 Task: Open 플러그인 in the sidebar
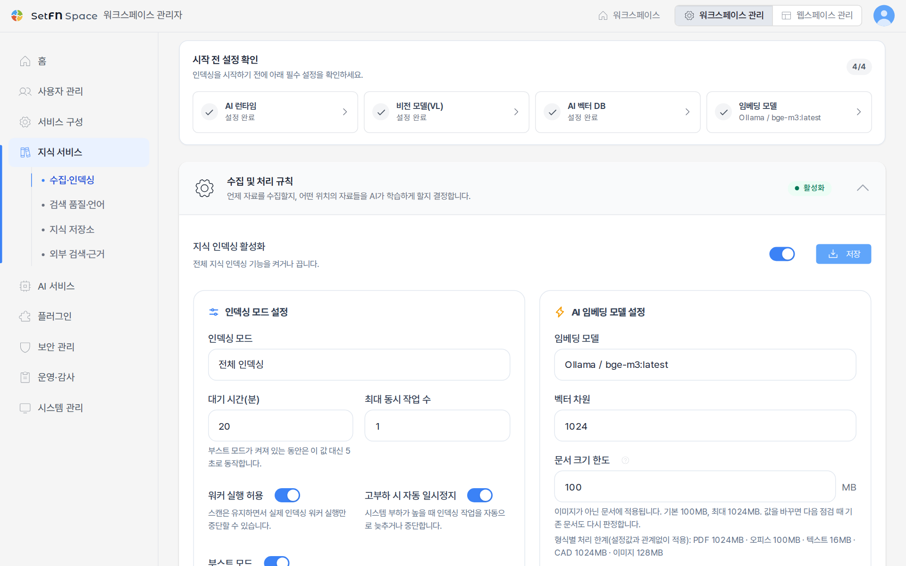(79, 316)
